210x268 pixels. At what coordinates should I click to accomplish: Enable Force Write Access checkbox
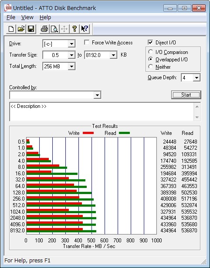coord(87,42)
